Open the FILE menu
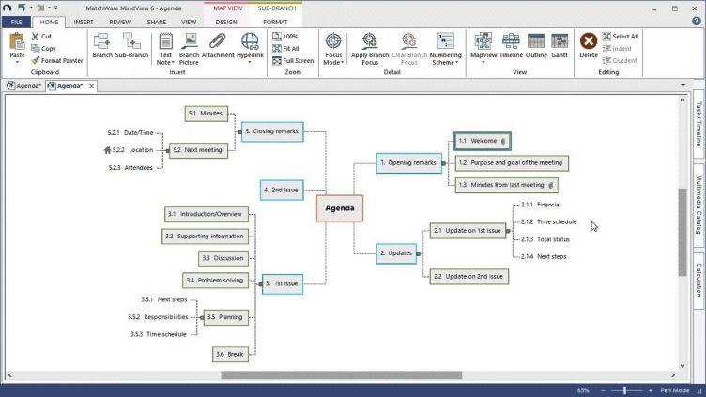Viewport: 706px width, 397px height. point(16,22)
